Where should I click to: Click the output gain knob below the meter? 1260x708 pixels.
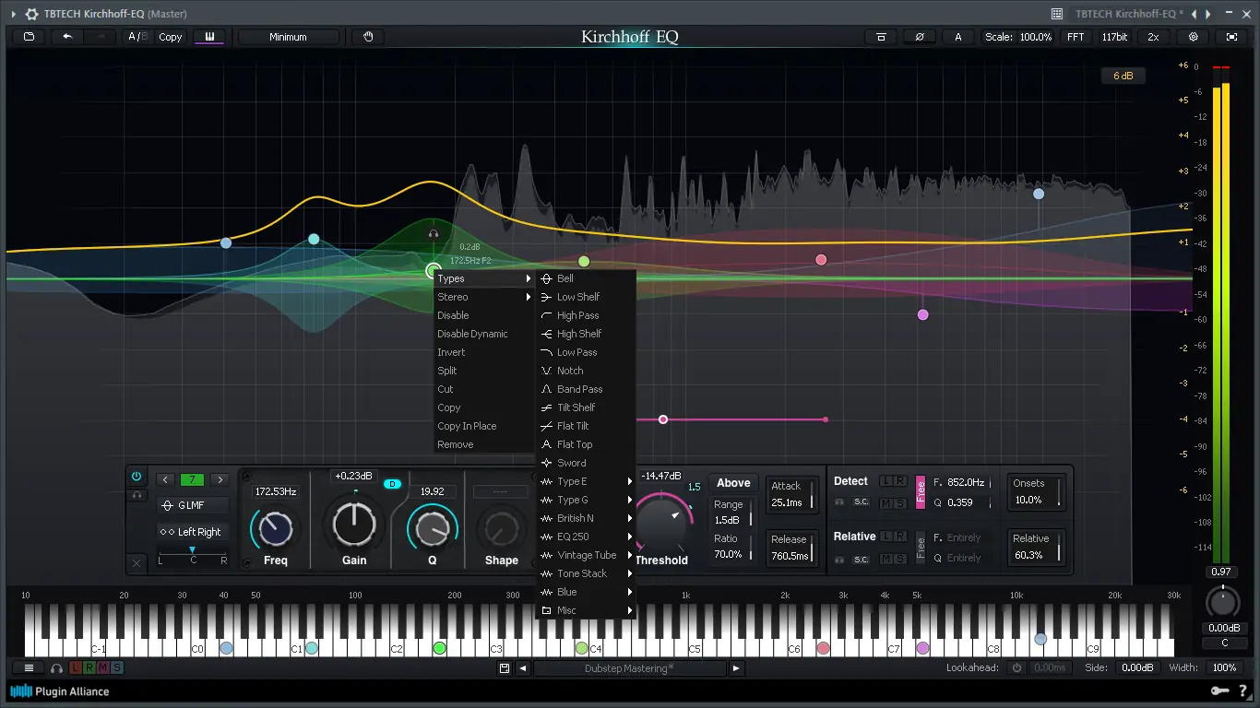pos(1224,603)
